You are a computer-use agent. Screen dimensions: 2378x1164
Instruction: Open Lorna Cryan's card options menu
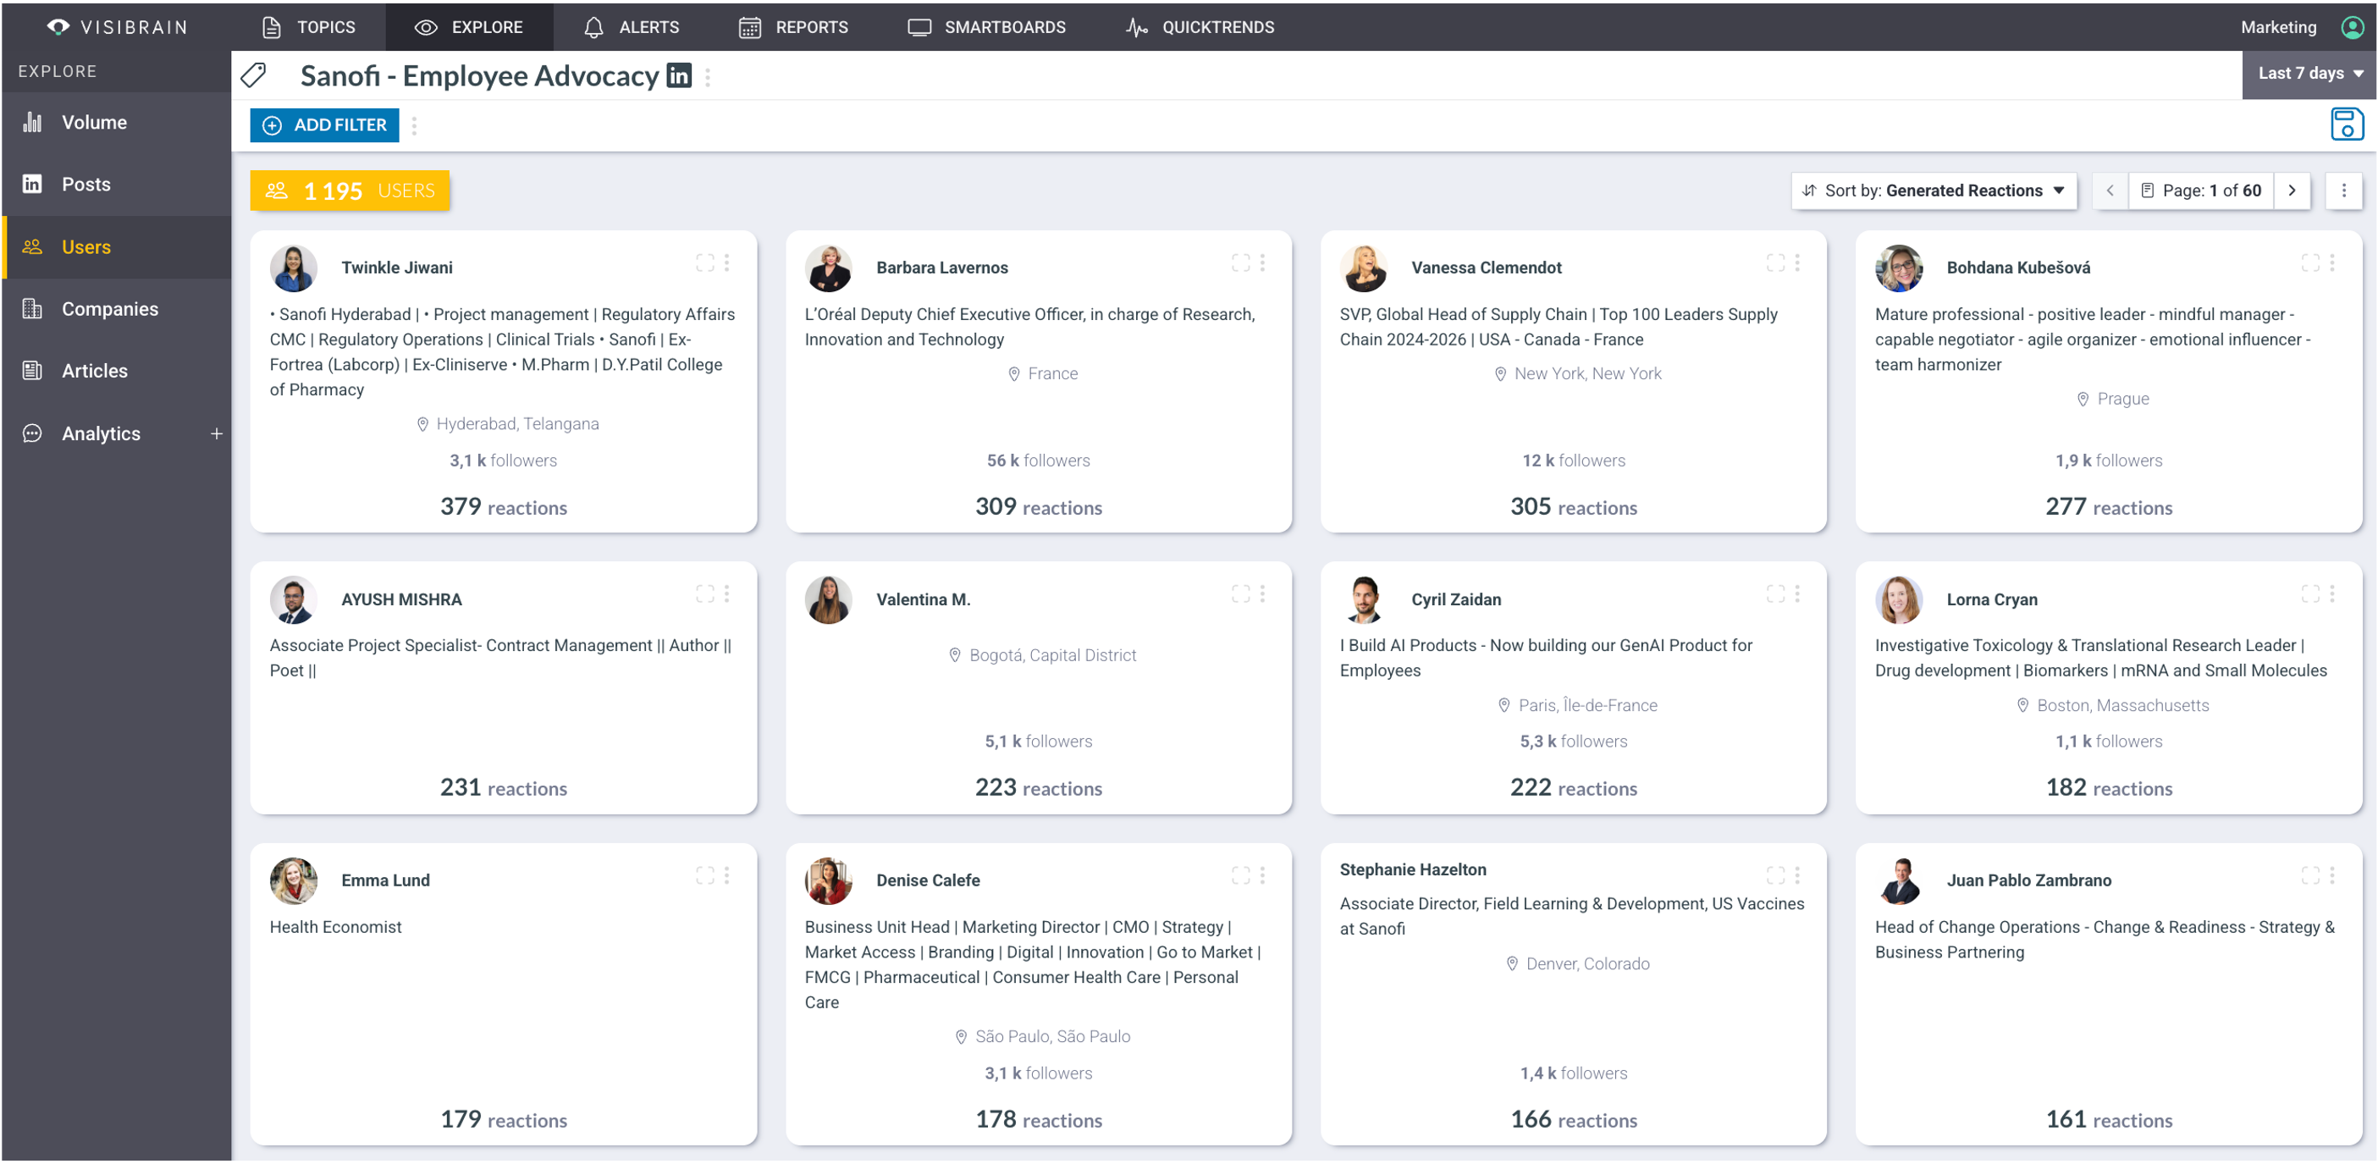[2333, 593]
